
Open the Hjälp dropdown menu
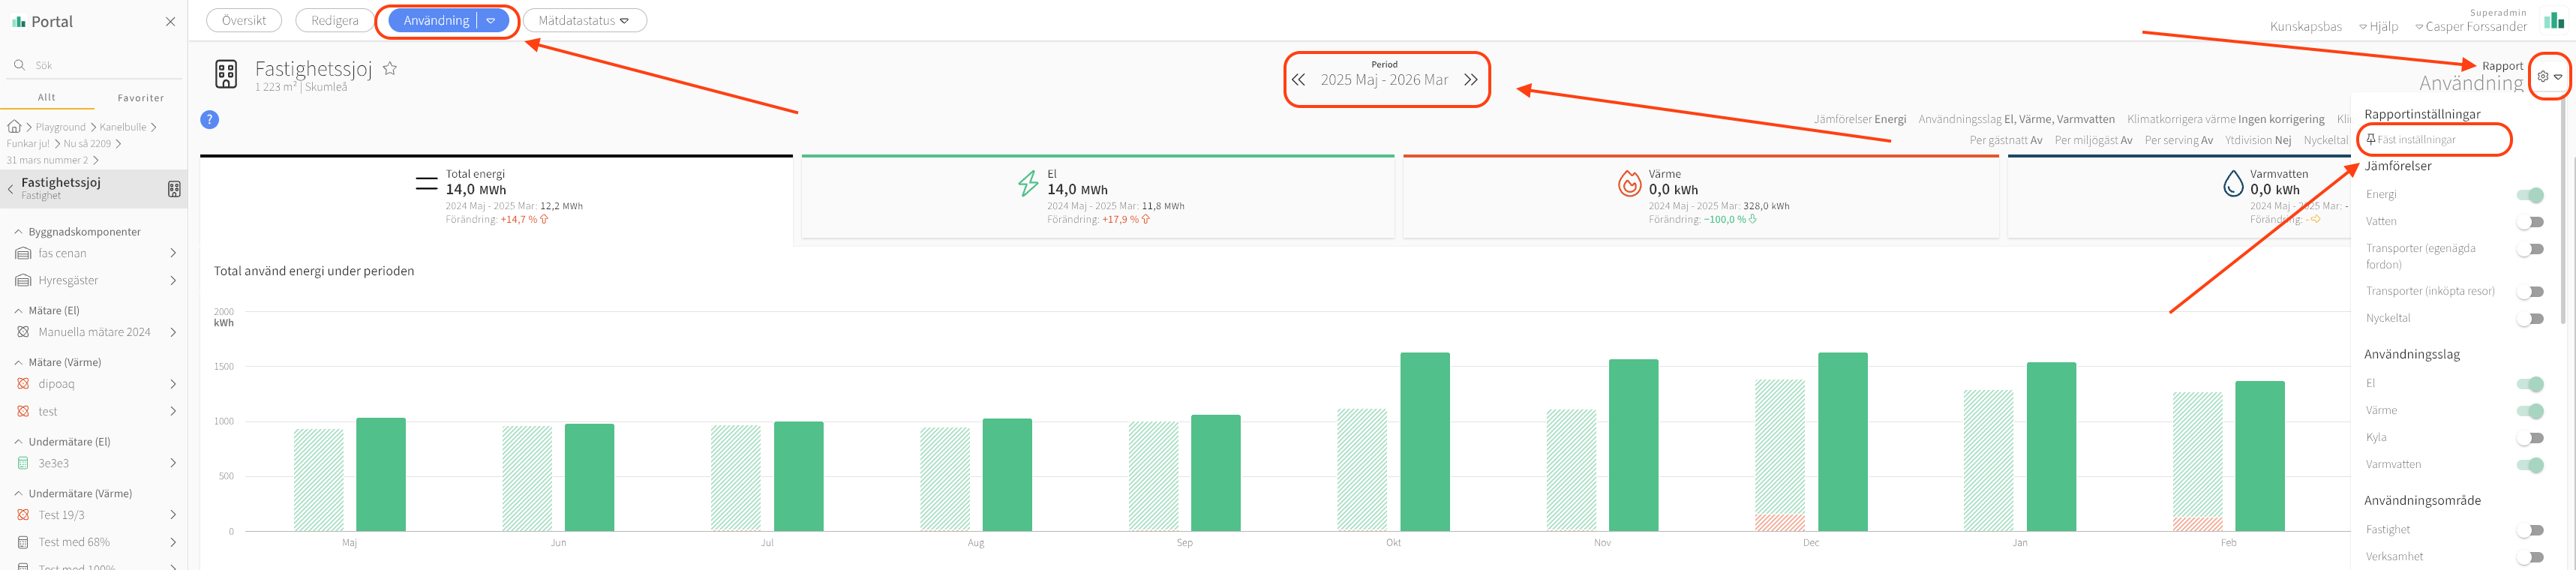click(2378, 27)
